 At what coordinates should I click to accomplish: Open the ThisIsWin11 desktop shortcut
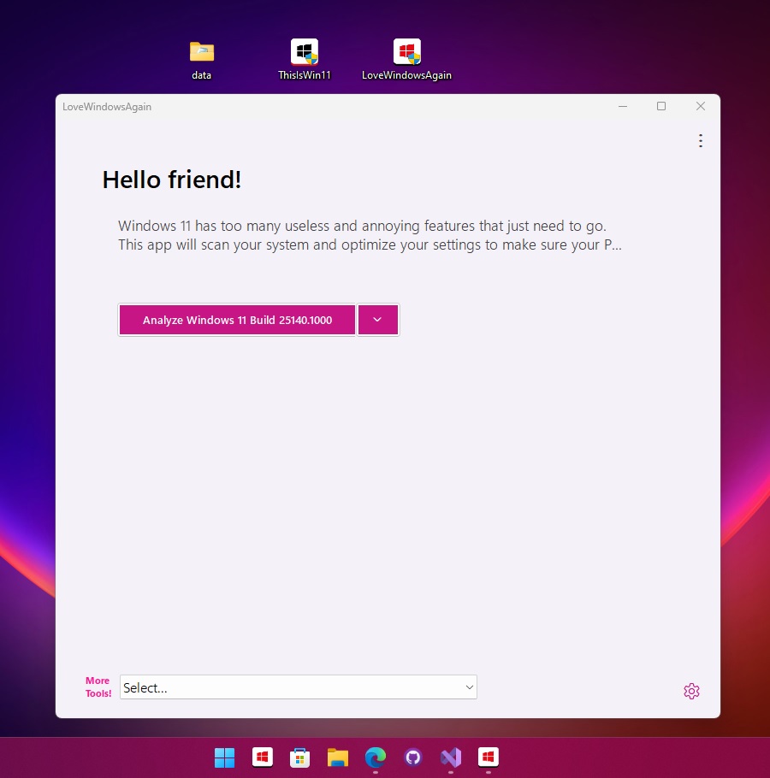(305, 51)
